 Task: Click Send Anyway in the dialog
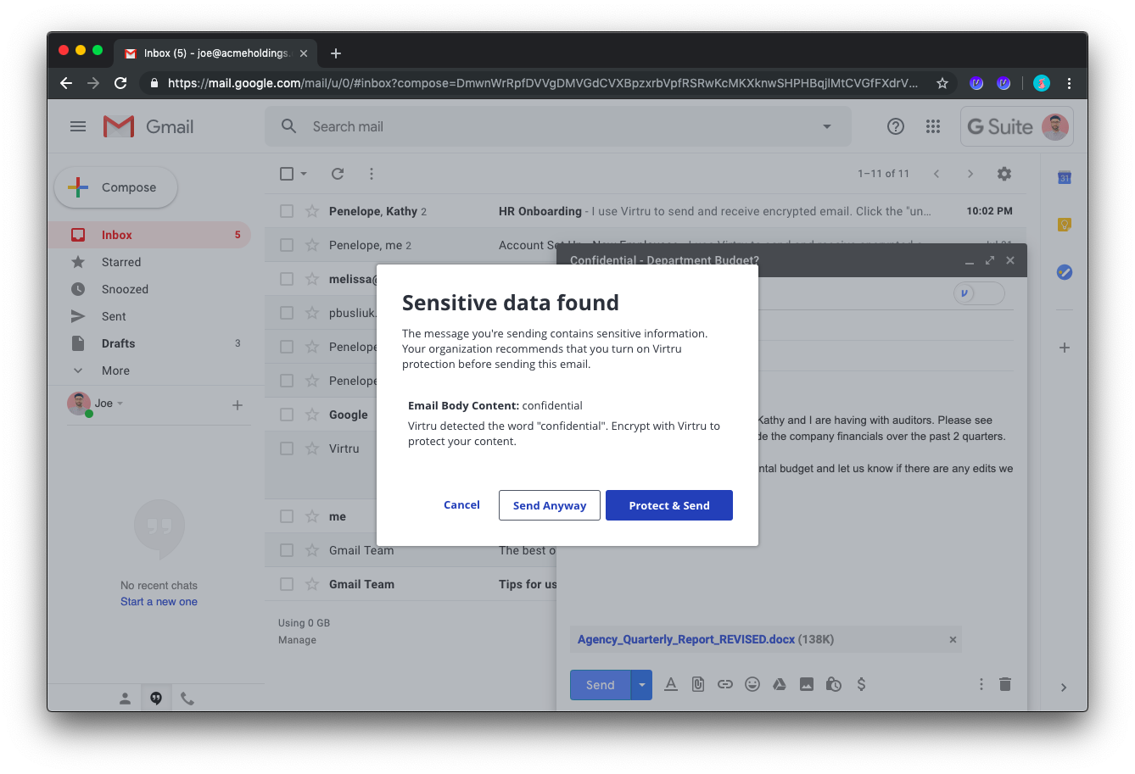tap(549, 505)
